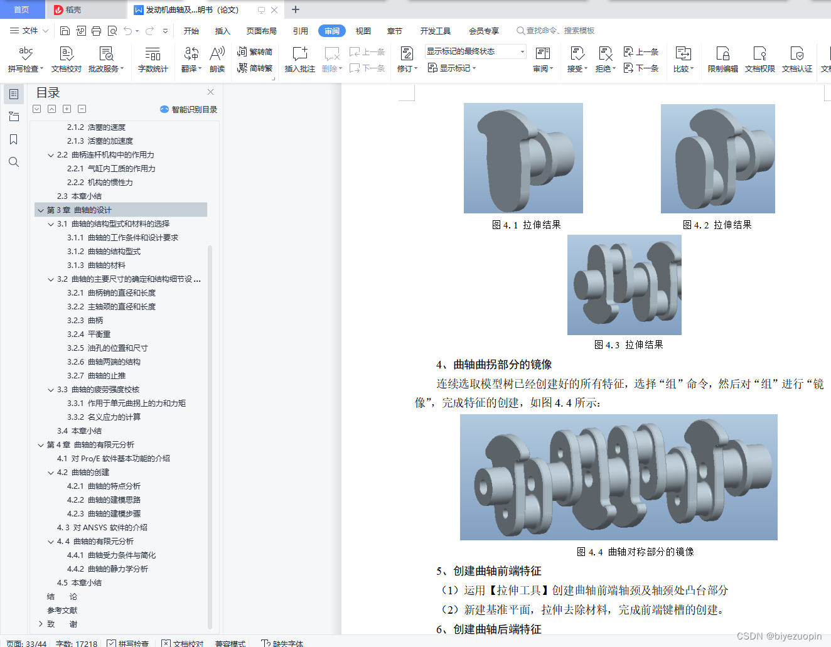Click the word count 字数: 17218

point(76,643)
